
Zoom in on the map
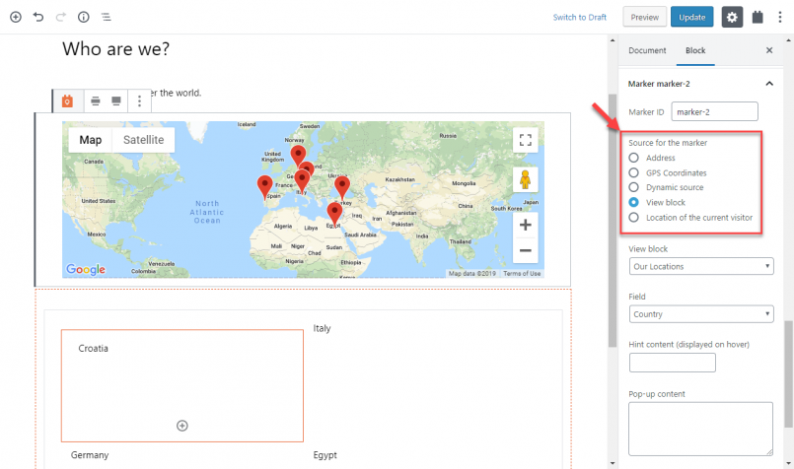click(525, 225)
